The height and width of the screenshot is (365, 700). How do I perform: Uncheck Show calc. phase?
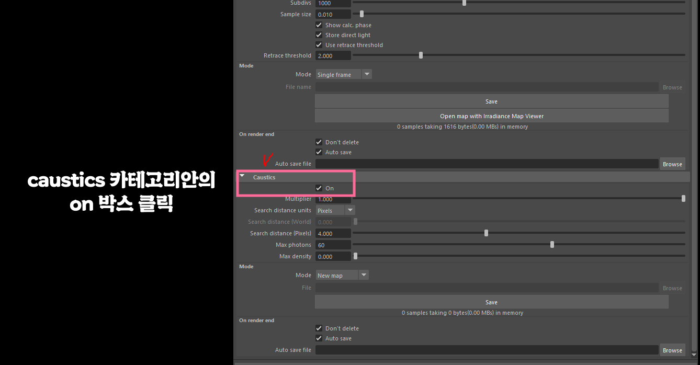[x=319, y=25]
